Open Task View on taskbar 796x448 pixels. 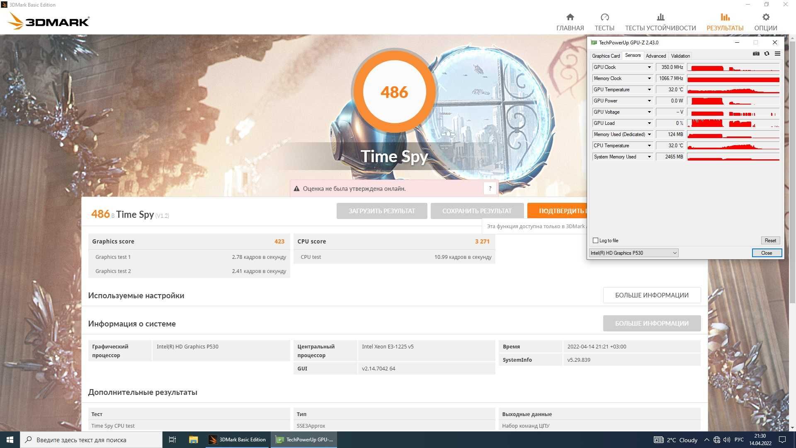(x=172, y=440)
